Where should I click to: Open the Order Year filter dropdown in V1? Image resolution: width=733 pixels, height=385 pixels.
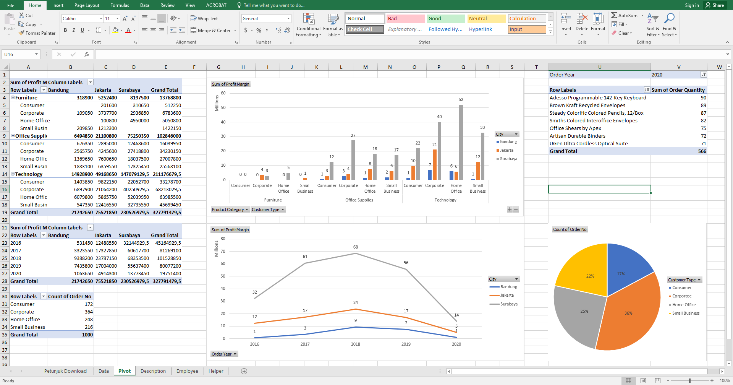coord(704,75)
